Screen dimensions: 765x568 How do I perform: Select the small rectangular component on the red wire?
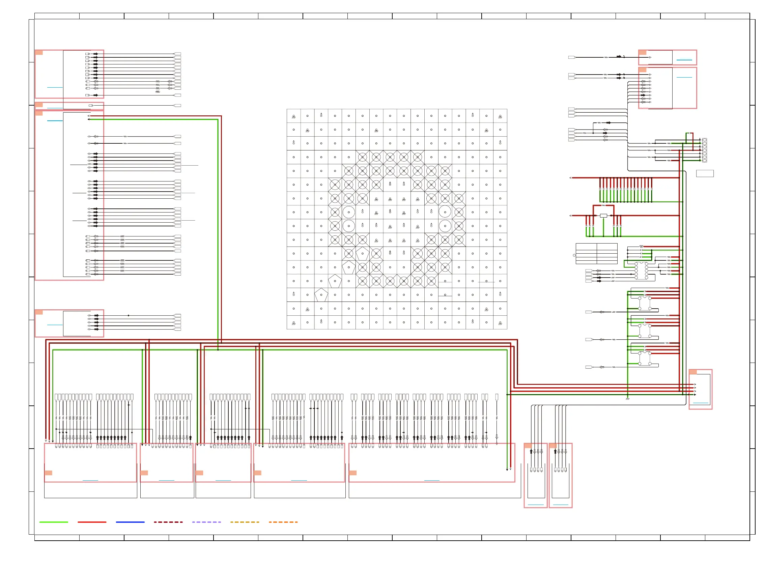pyautogui.click(x=603, y=216)
